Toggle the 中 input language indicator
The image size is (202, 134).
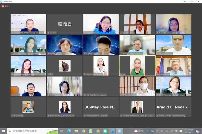(176, 131)
